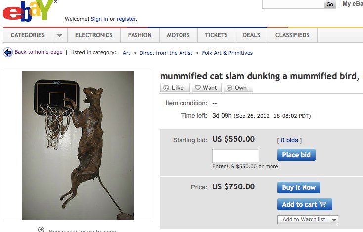Toggle the Like button
The image size is (363, 232).
click(174, 88)
